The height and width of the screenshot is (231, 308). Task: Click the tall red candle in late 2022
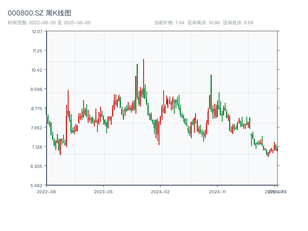[x=68, y=103]
